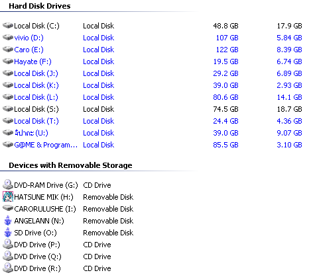309x277 pixels.
Task: Click the DVD Drive (P:) disc icon
Action: 8,244
